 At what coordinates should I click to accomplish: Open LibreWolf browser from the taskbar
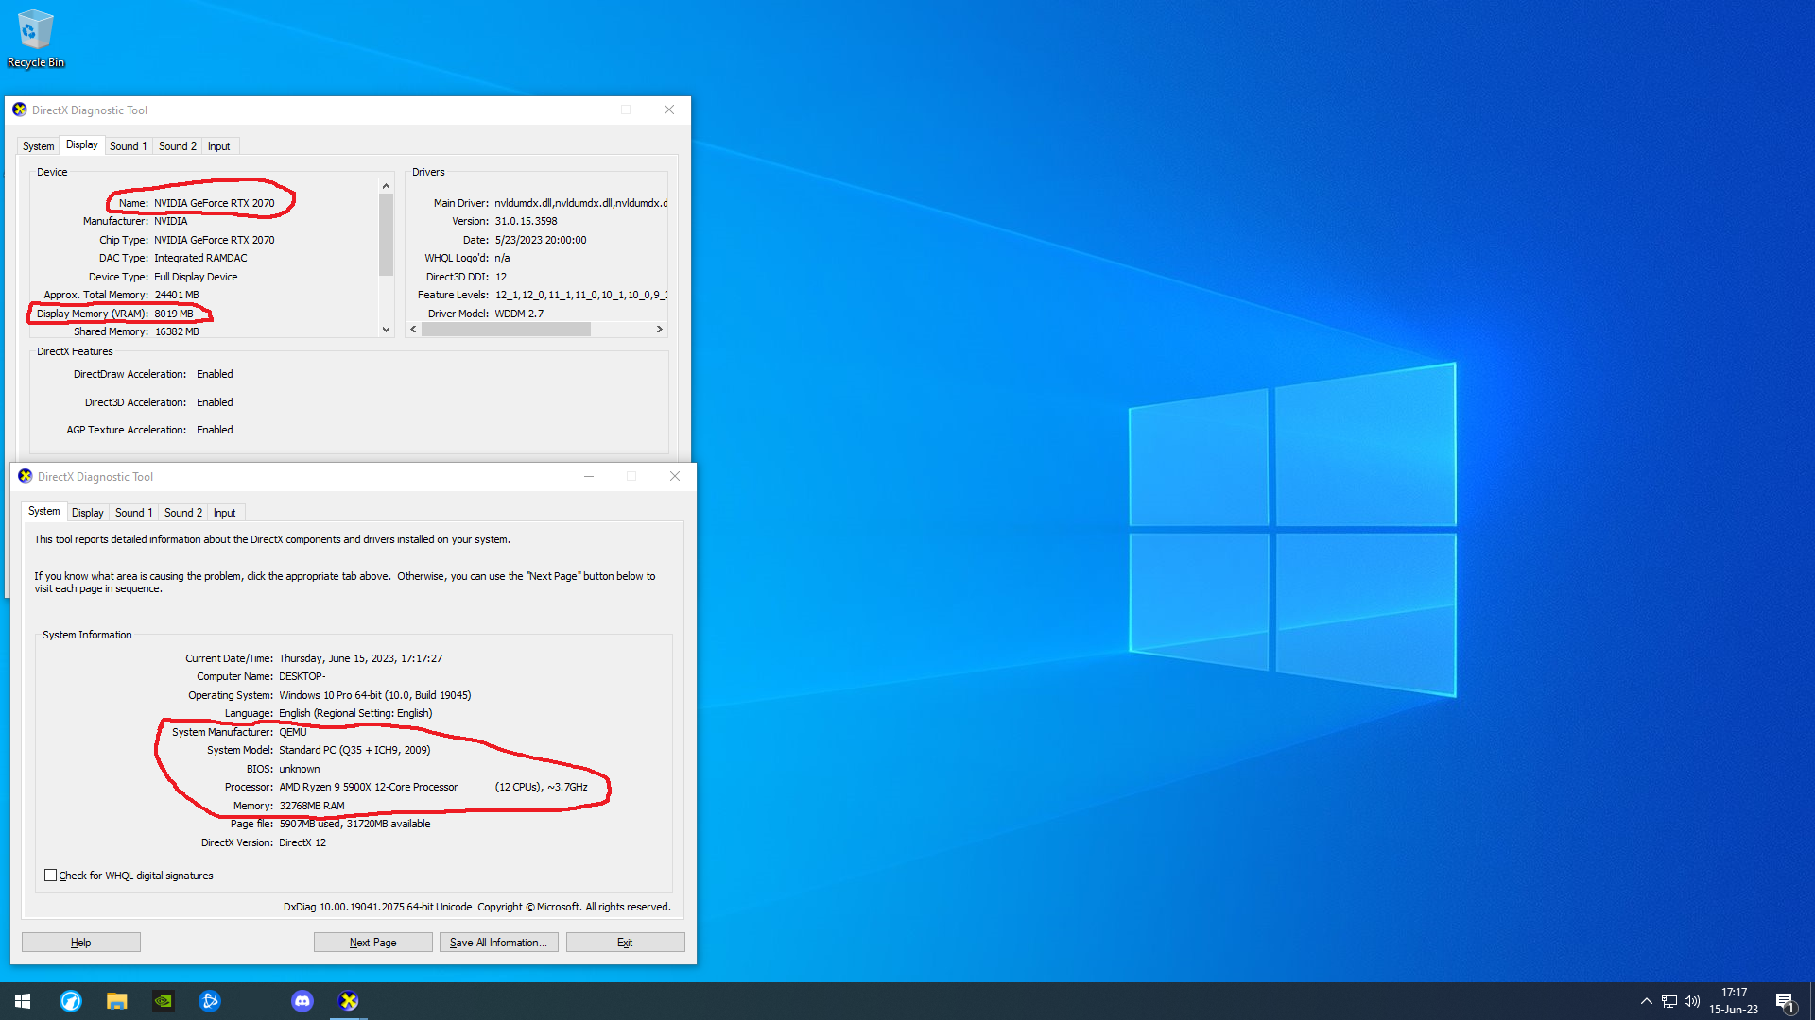71,1001
